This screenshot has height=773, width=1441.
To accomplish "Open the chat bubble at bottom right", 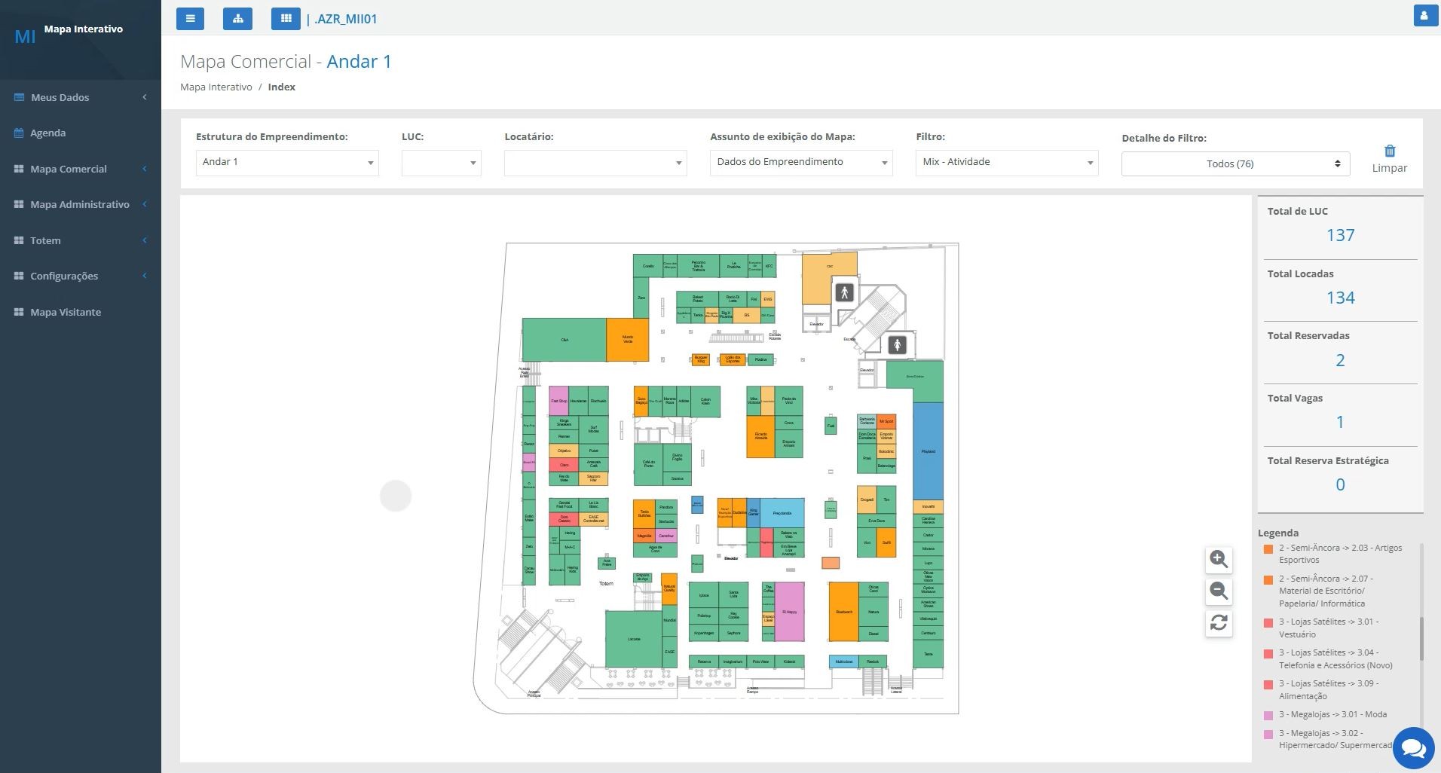I will pos(1414,747).
